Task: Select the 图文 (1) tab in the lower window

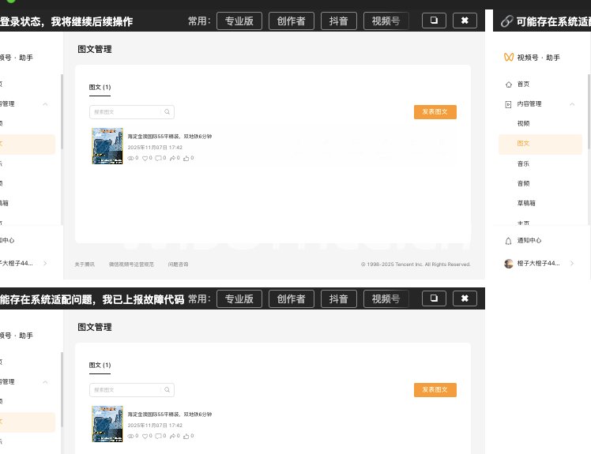Action: [100, 366]
